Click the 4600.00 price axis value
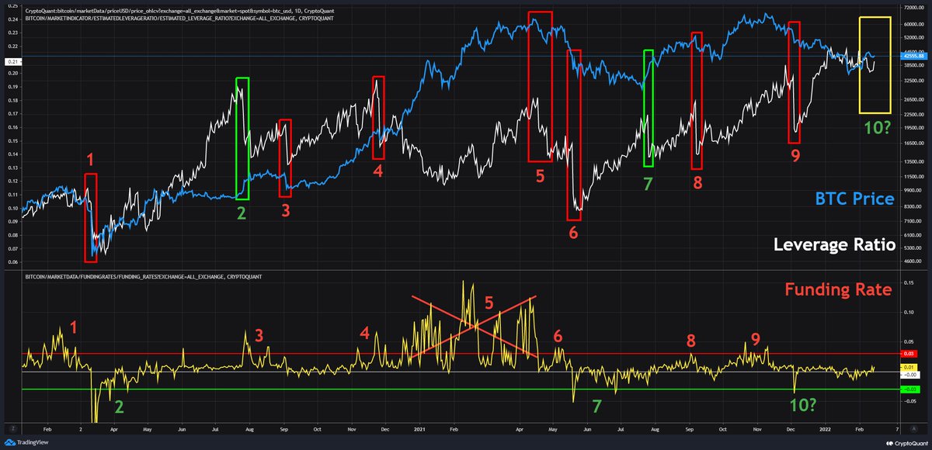Viewport: 932px width, 450px height. pos(911,261)
